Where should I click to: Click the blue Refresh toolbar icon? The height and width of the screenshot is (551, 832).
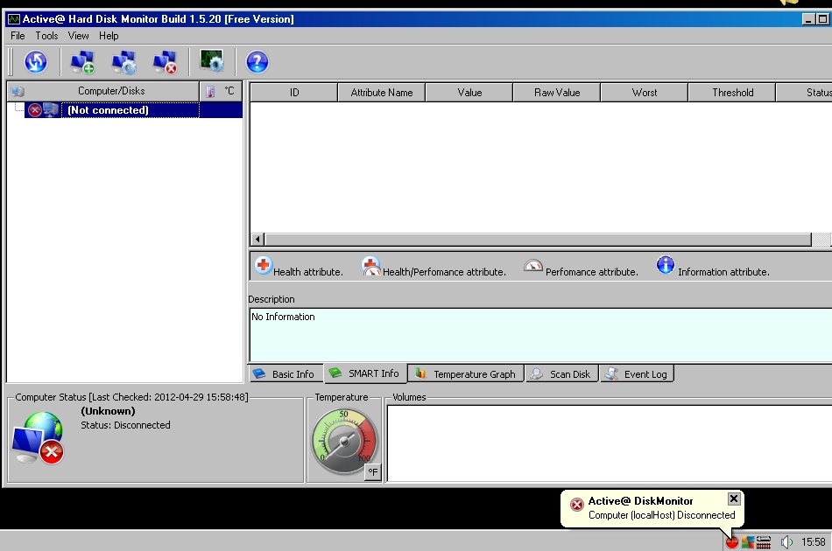[x=36, y=62]
